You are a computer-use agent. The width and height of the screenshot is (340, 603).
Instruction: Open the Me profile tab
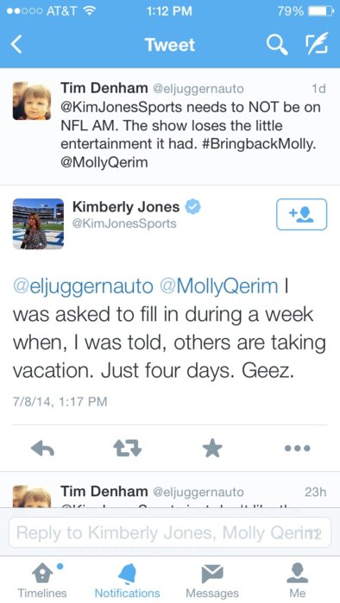pyautogui.click(x=298, y=580)
